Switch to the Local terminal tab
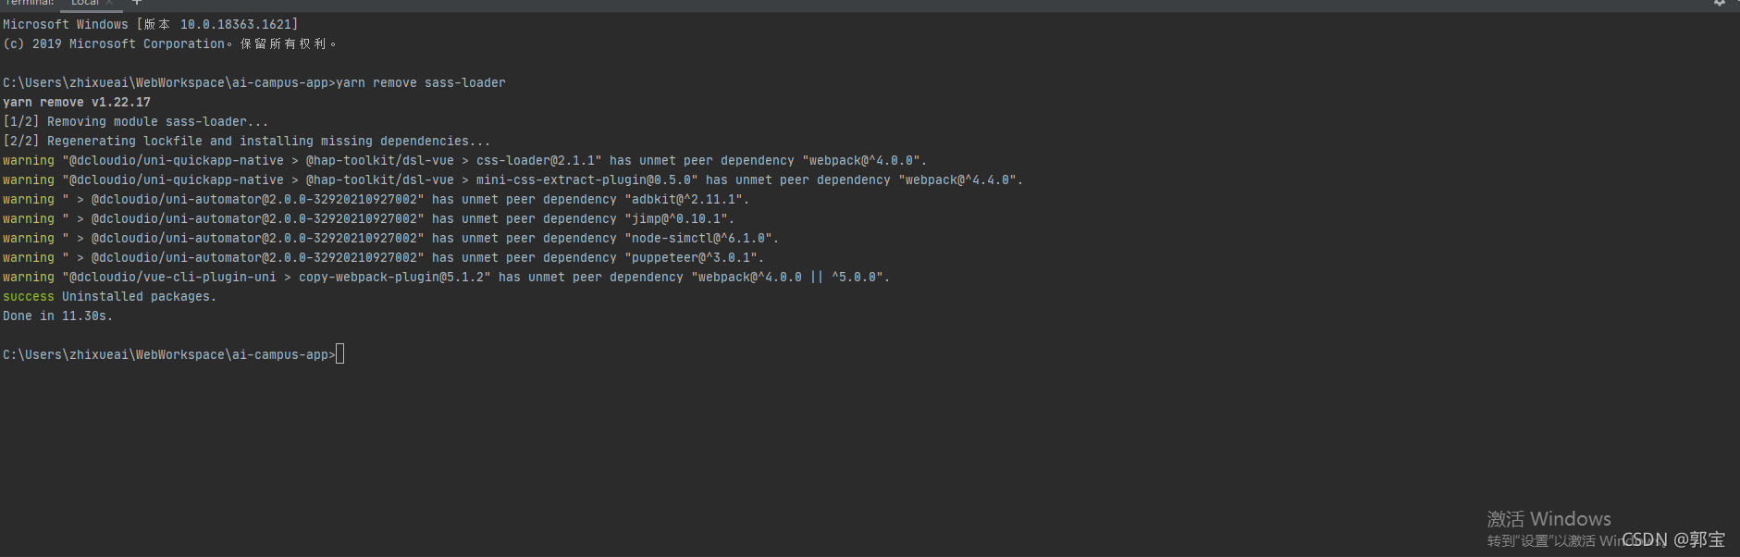 [x=84, y=3]
